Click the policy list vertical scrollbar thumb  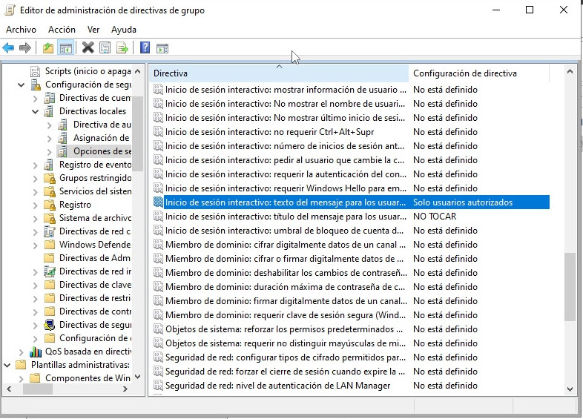[x=569, y=287]
